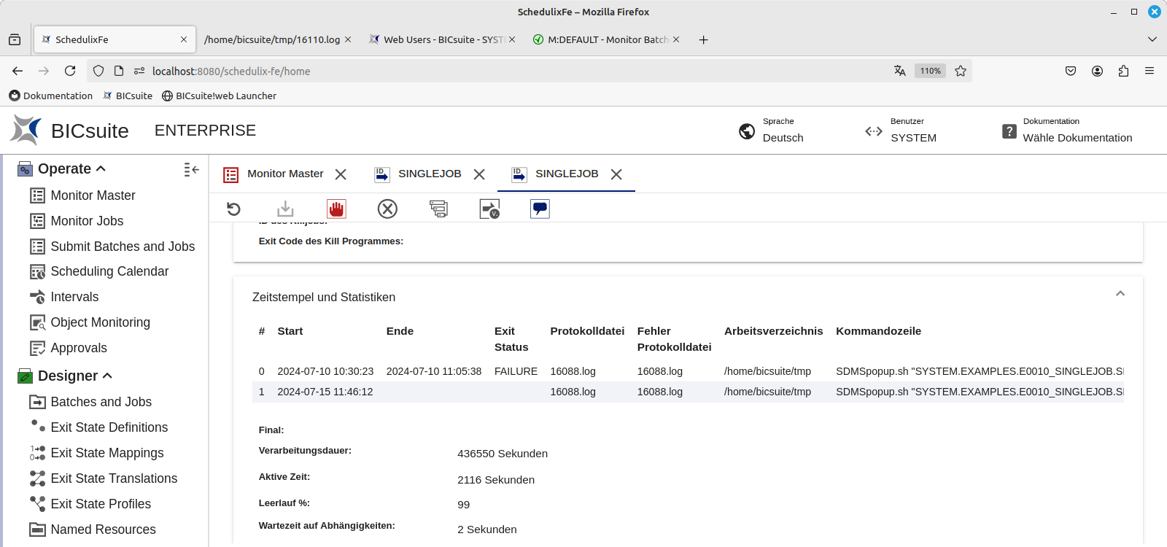Click the circled X cancel icon
This screenshot has height=547, width=1167.
[387, 209]
